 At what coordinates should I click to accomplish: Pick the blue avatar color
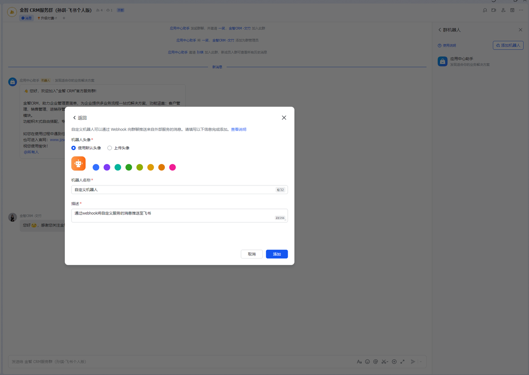click(96, 167)
